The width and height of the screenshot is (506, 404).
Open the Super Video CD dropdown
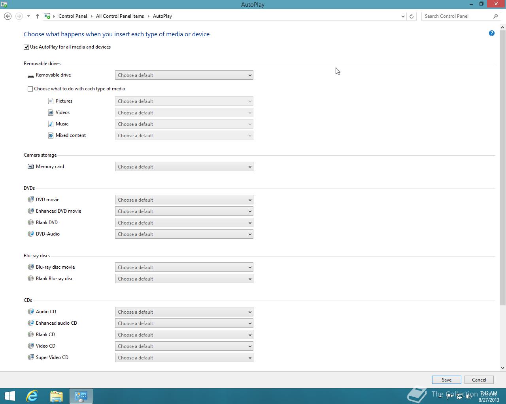184,357
